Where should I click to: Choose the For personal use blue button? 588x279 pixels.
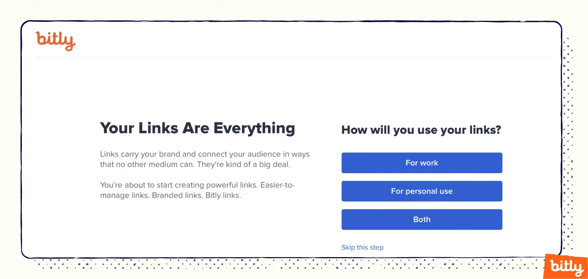(x=421, y=191)
